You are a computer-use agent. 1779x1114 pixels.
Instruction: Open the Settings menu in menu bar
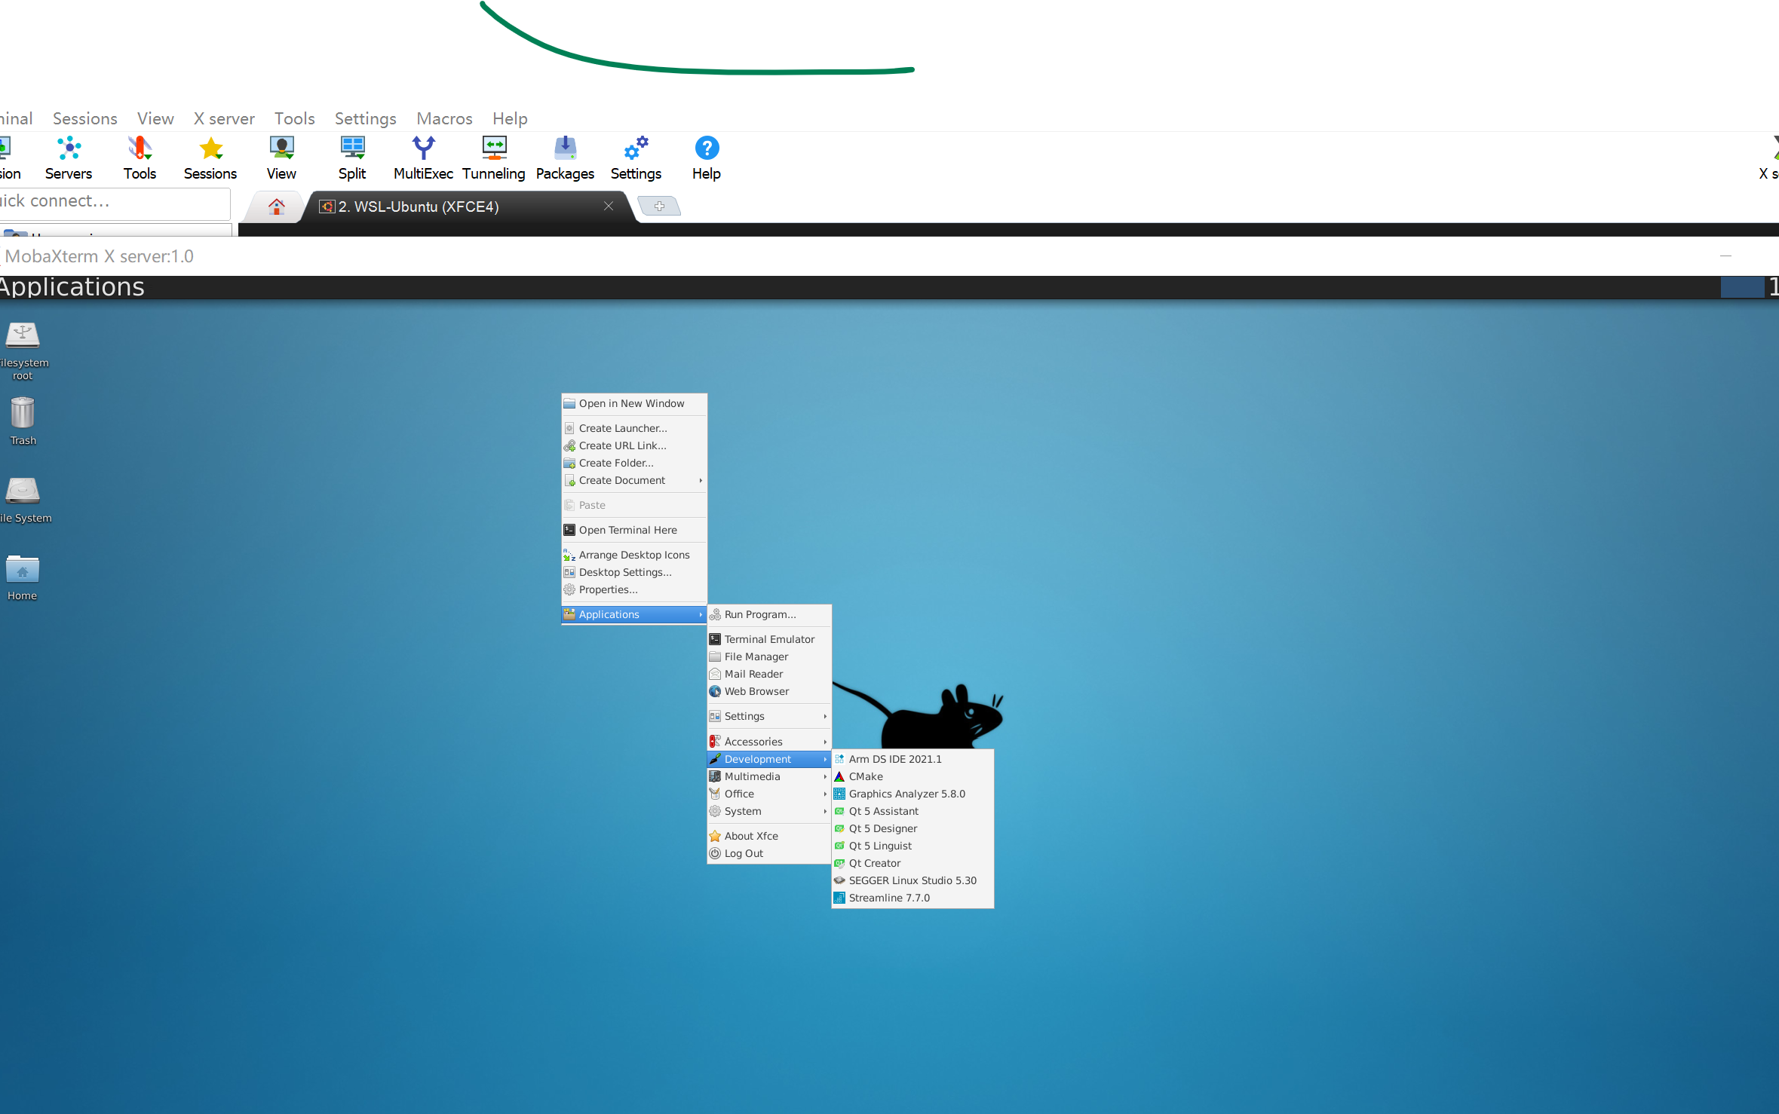pyautogui.click(x=365, y=118)
